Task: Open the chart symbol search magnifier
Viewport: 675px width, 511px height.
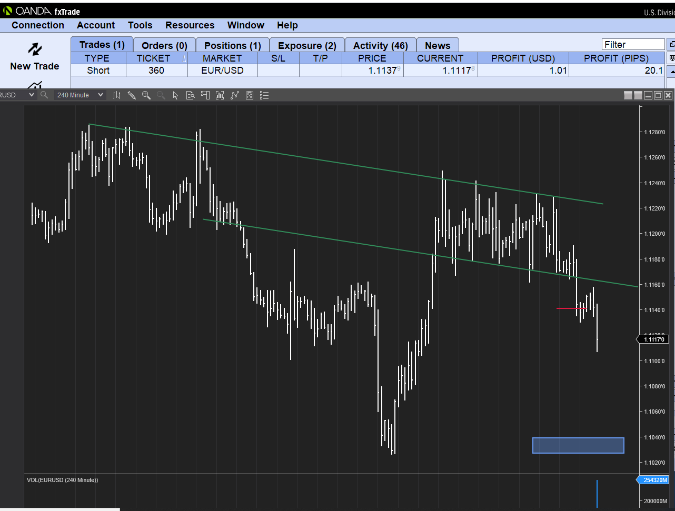Action: coord(44,95)
